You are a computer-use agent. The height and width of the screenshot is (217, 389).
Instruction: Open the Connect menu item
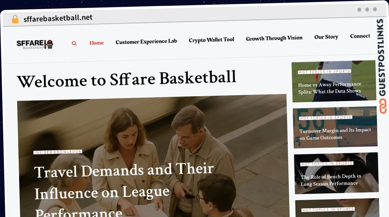[360, 36]
